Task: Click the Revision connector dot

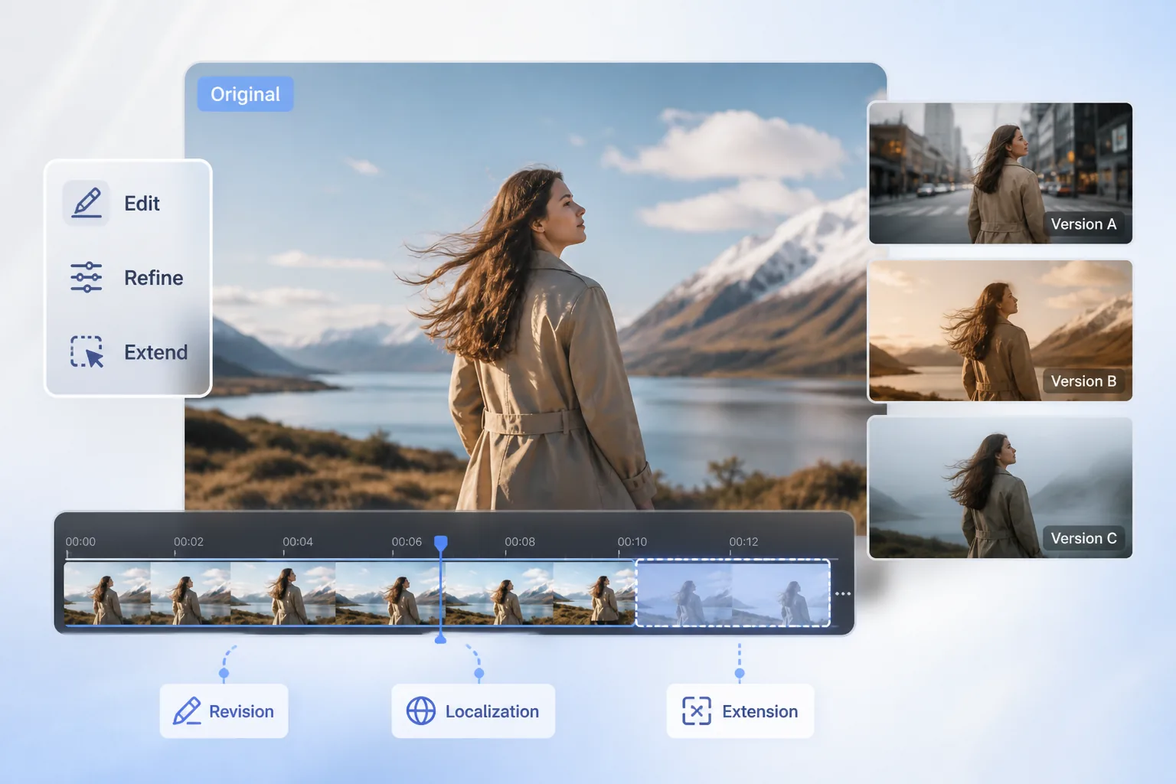Action: (x=224, y=674)
